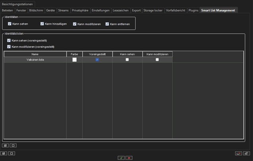Enable Kann sehen for Valkoinen lista row
This screenshot has height=161, width=253.
tap(127, 60)
